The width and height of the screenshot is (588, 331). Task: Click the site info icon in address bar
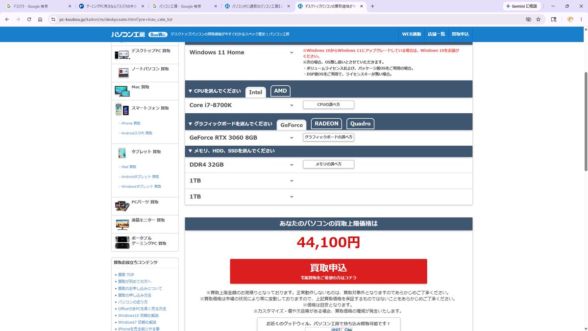54,19
